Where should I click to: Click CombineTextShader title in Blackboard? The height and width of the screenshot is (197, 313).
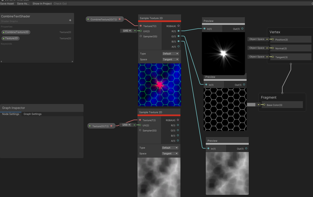pos(16,16)
